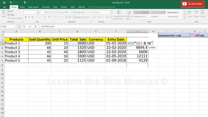
Task: Toggle Underline formatting
Action: click(x=32, y=17)
